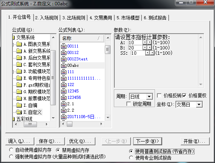
Task: Select the C.套利交易系 folder icon
Action: tap(19, 65)
